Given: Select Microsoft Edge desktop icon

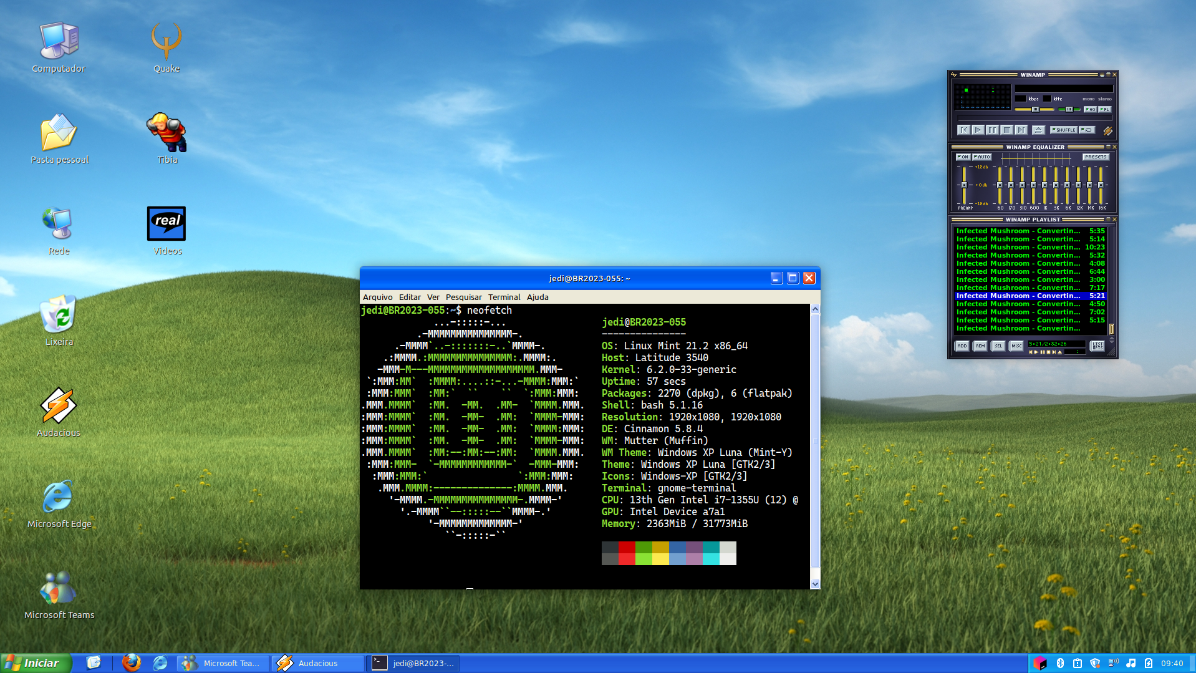Looking at the screenshot, I should 59,503.
